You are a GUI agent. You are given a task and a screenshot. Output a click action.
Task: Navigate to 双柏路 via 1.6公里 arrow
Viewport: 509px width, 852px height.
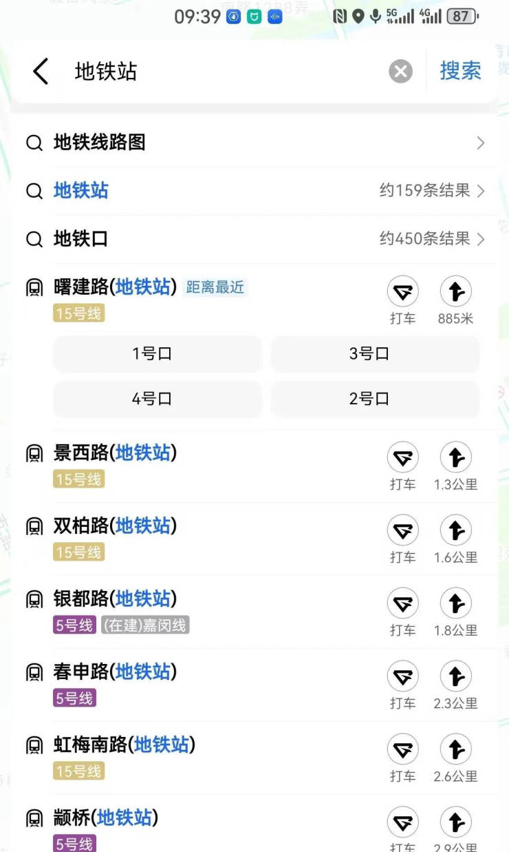click(455, 531)
